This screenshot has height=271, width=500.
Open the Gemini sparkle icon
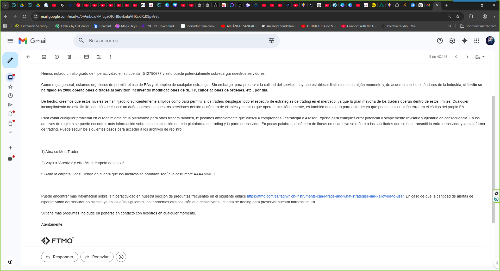click(465, 41)
